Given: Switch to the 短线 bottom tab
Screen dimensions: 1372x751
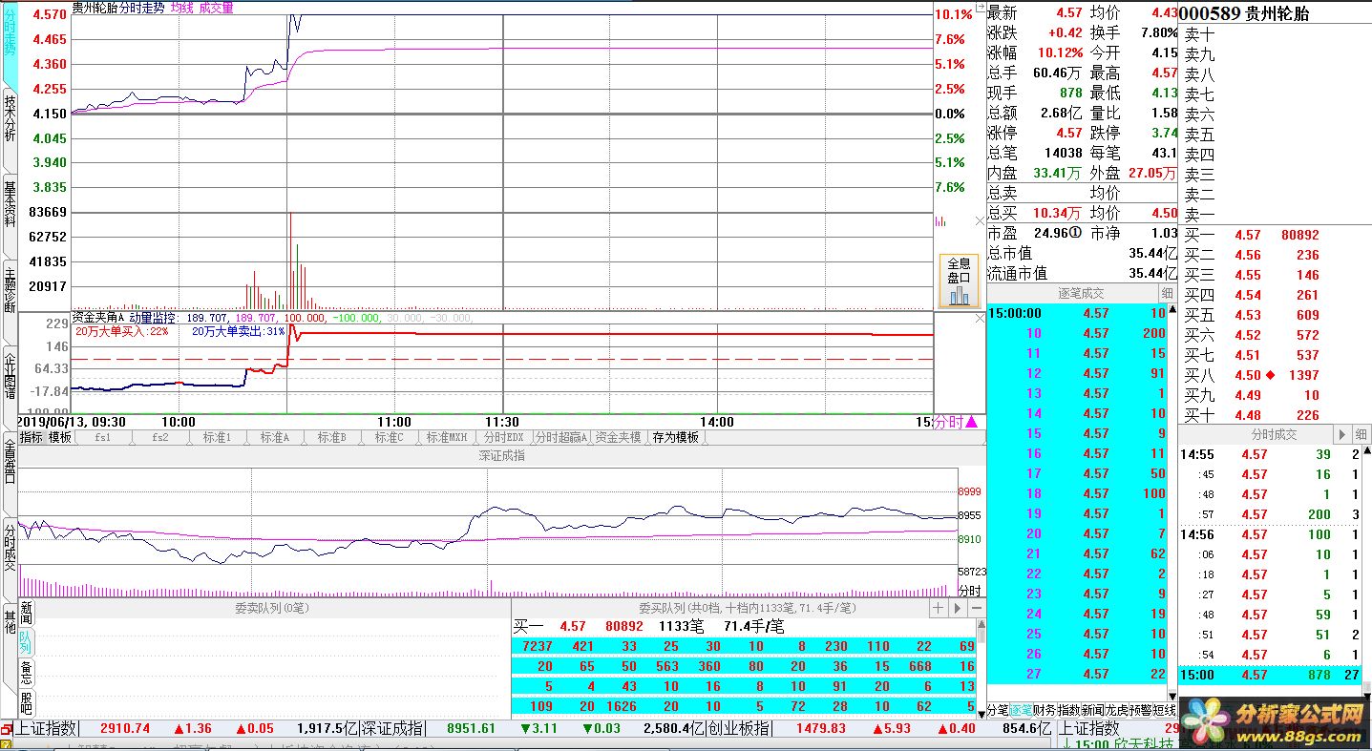Looking at the screenshot, I should (1164, 710).
